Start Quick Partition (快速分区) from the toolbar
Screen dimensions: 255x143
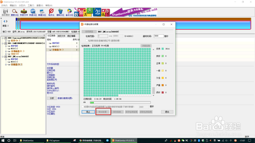[33, 12]
